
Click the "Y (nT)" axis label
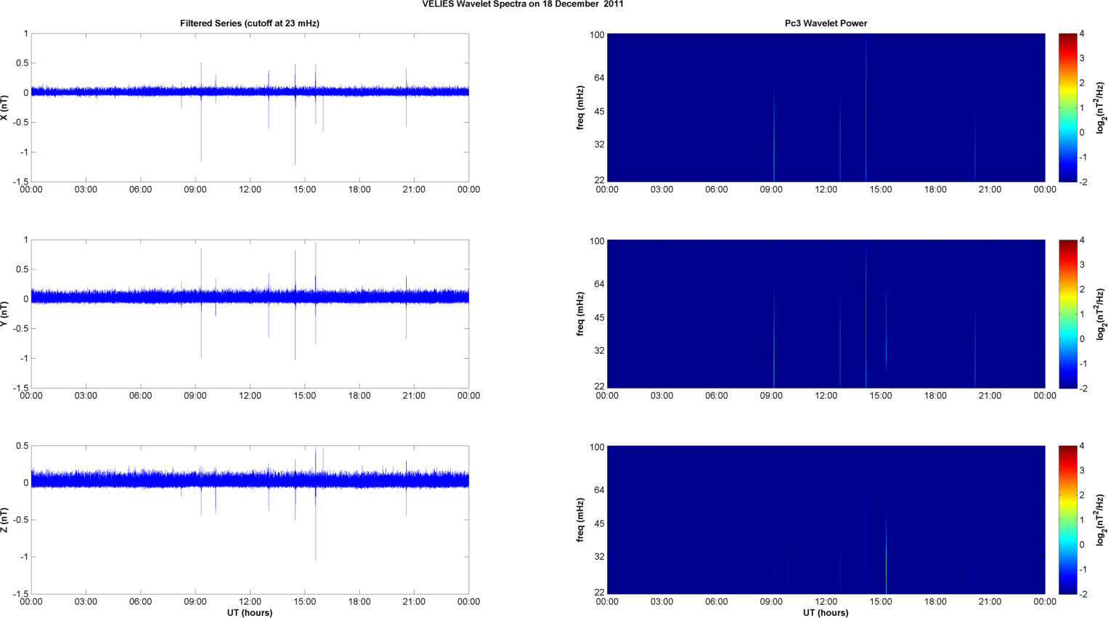[5, 314]
